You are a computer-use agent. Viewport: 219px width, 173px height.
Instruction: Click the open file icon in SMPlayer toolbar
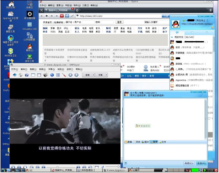(15, 75)
